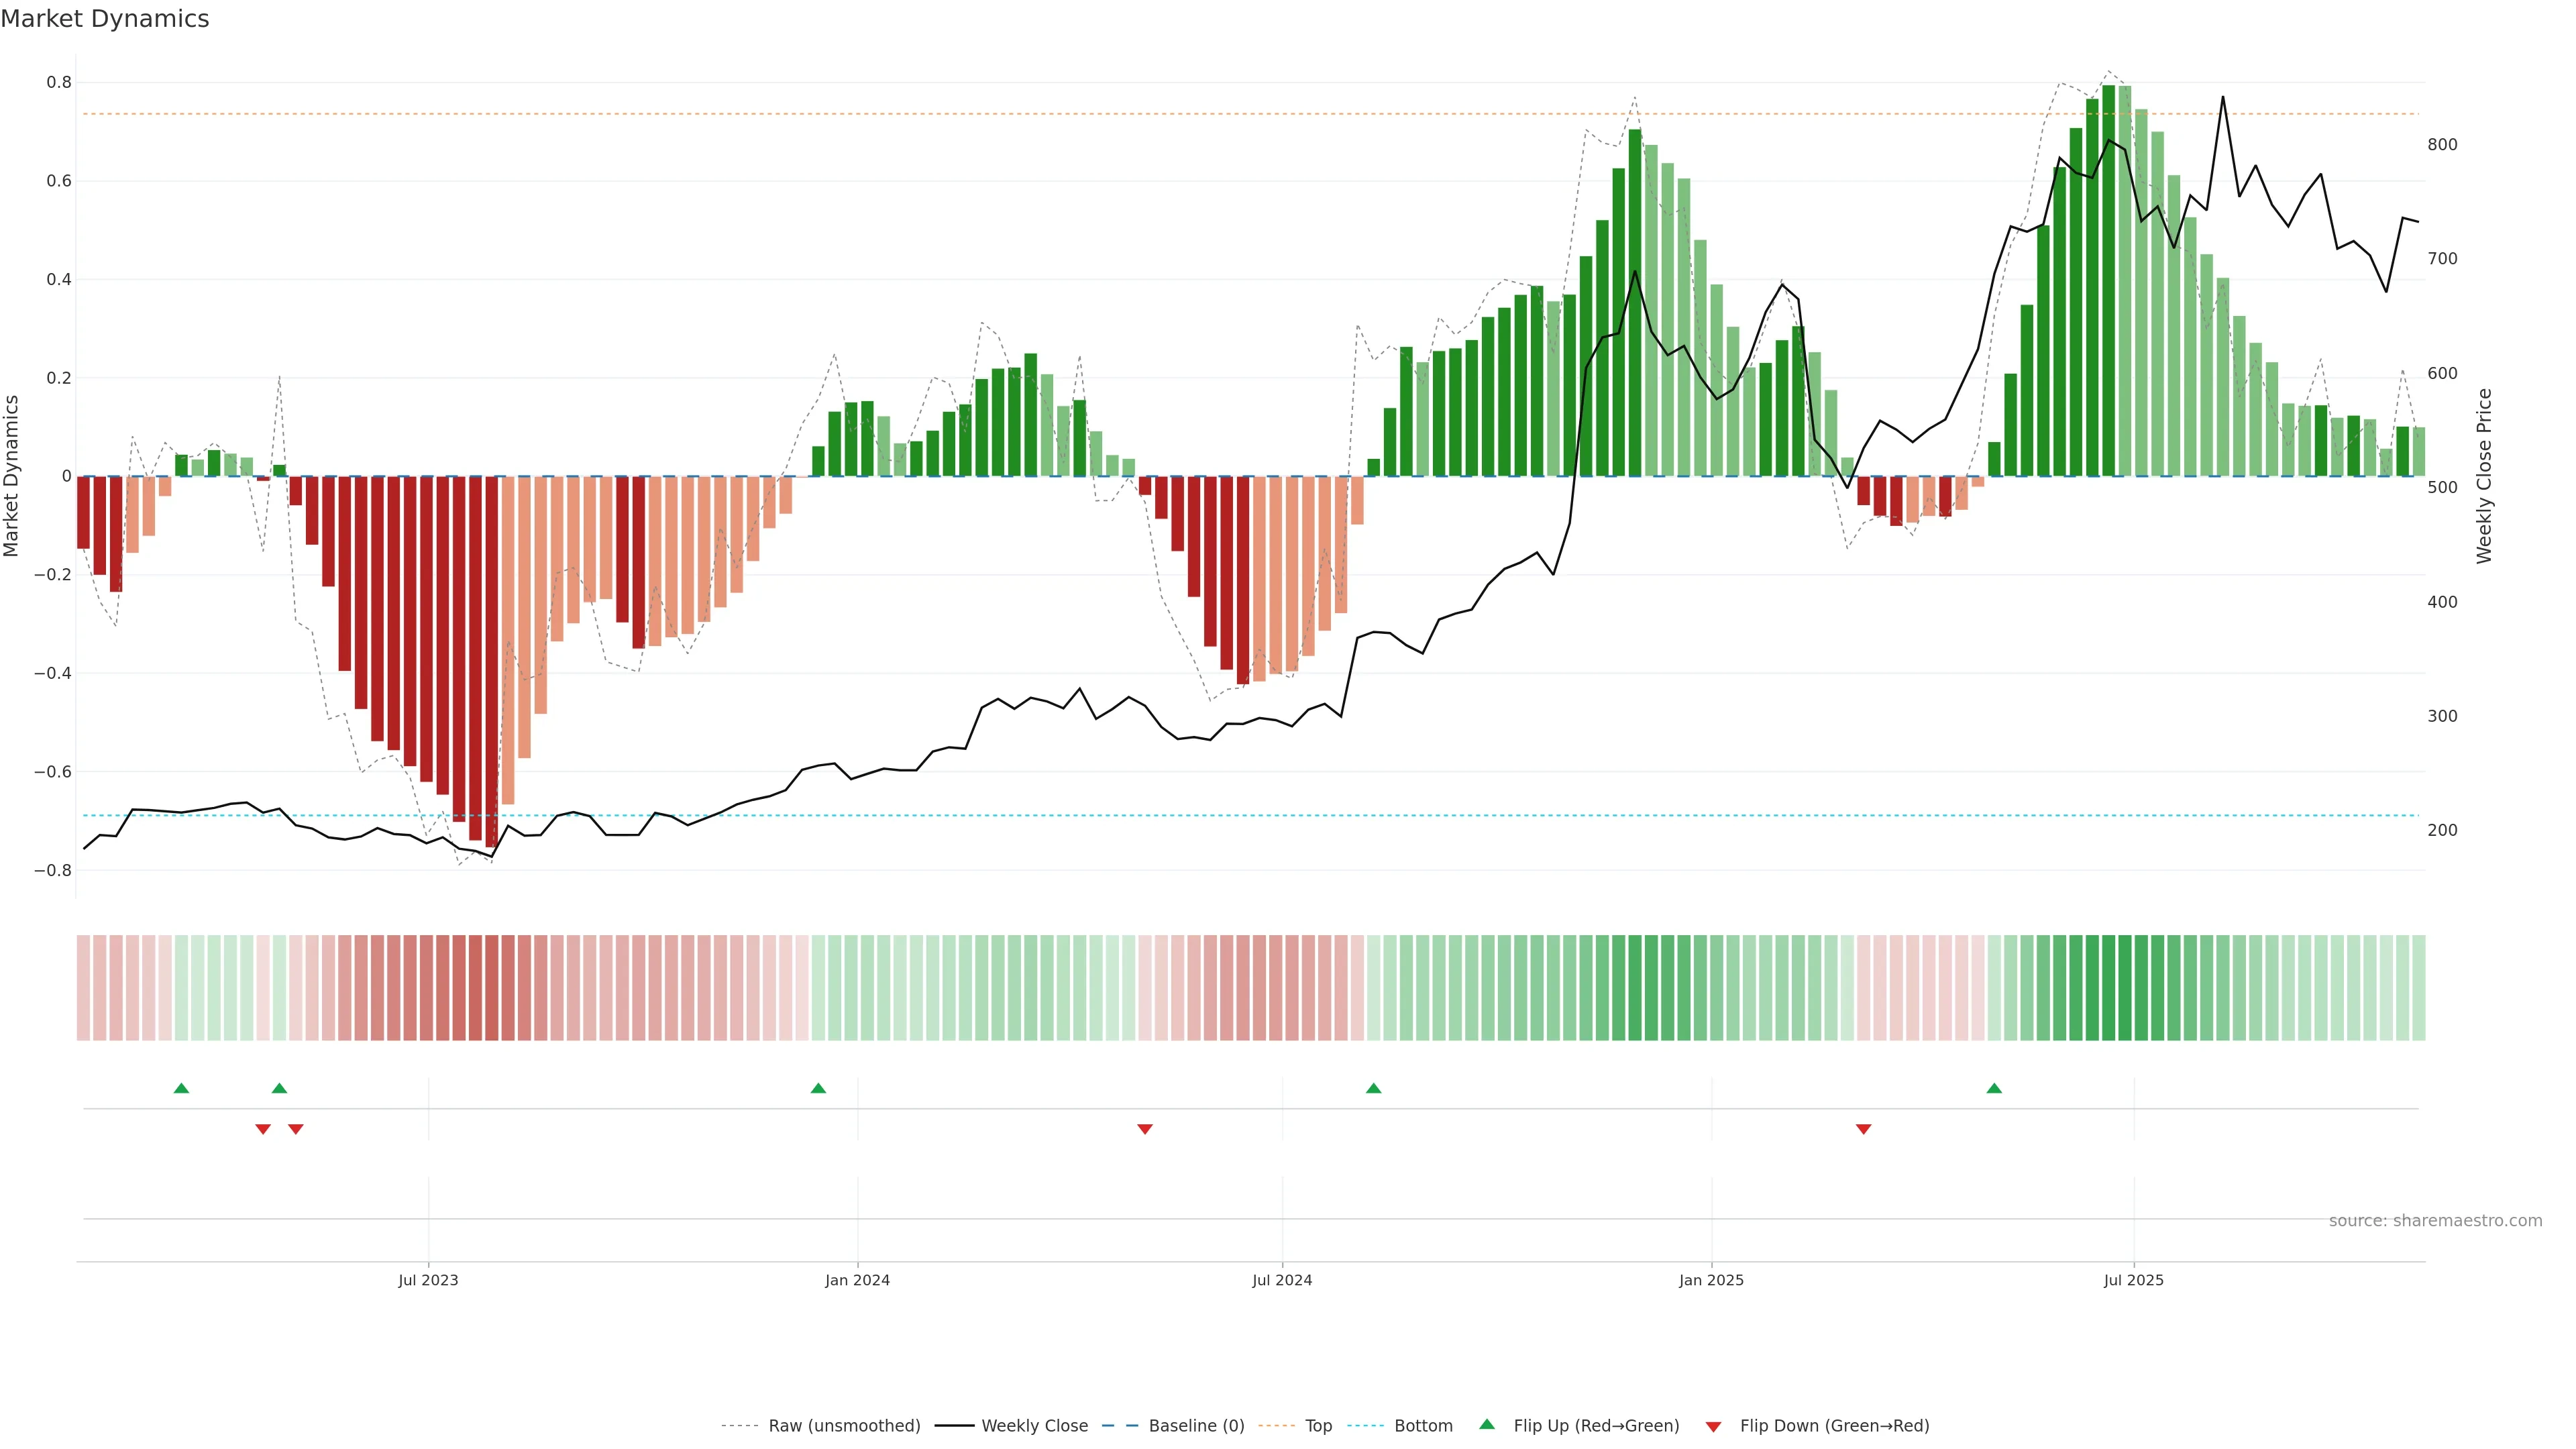Screen dimensions: 2576x1449
Task: Click the rightmost red flip-down triangle marker
Action: click(1863, 1129)
